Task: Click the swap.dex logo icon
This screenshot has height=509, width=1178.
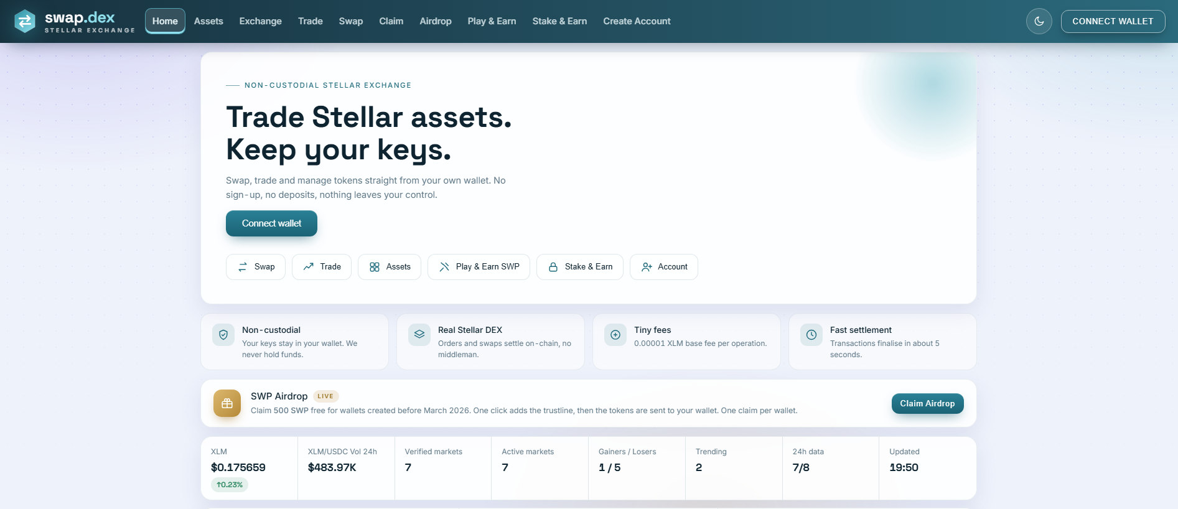Action: [25, 21]
